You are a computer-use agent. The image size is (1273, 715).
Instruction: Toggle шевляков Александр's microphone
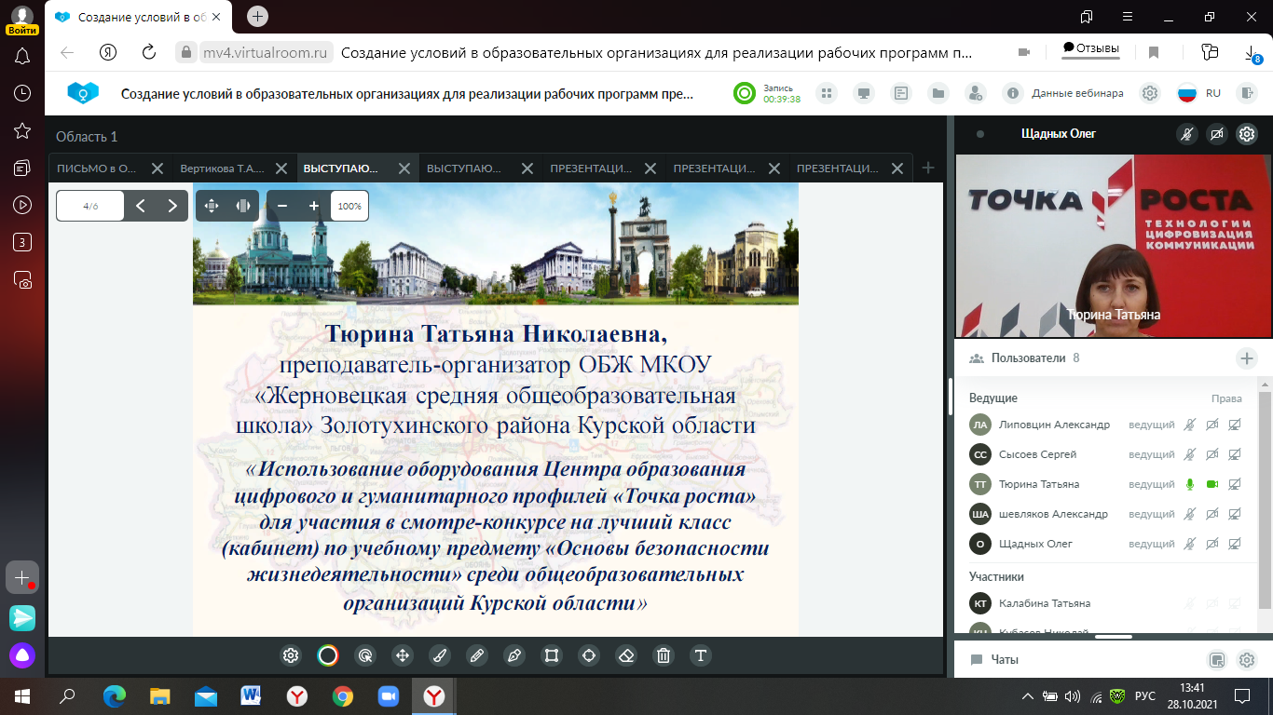pos(1189,514)
